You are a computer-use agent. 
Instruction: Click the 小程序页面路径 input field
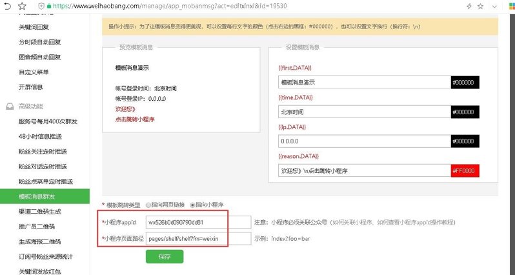click(x=198, y=239)
